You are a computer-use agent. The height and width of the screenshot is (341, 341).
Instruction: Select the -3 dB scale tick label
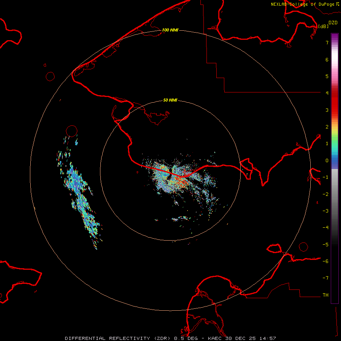pyautogui.click(x=325, y=211)
